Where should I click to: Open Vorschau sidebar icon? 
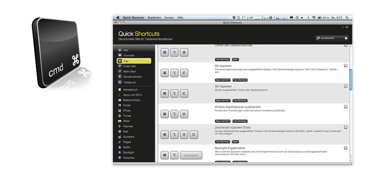pos(120,158)
